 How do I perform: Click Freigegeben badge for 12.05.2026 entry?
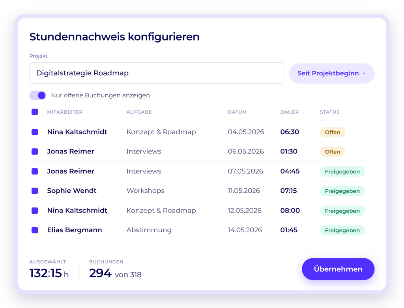[342, 211]
